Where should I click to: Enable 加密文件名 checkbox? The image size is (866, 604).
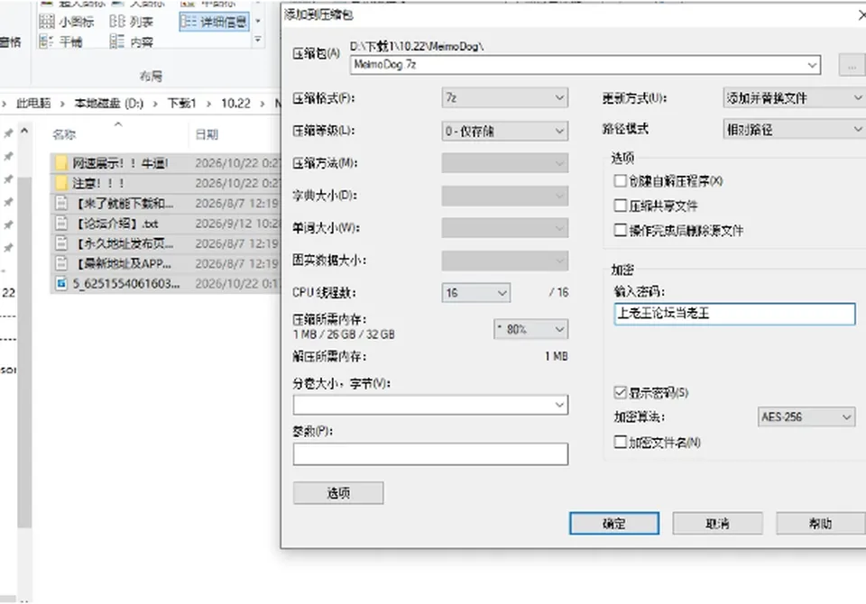coord(621,442)
